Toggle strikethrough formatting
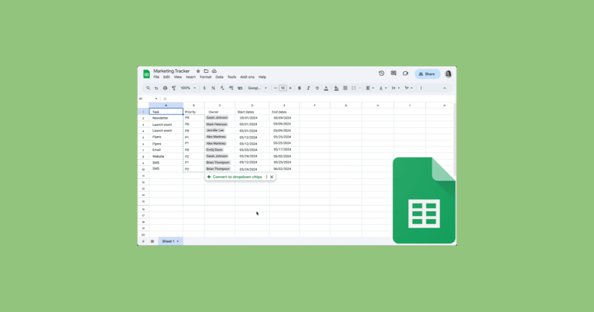Screen dimensions: 594x312 [317, 88]
